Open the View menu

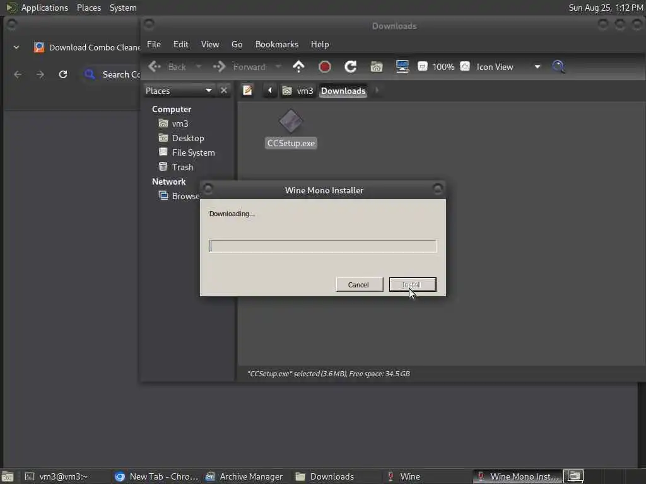click(209, 45)
